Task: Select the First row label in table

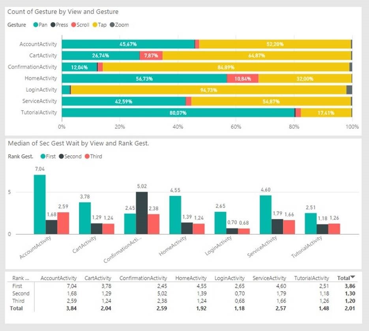Action: point(17,286)
